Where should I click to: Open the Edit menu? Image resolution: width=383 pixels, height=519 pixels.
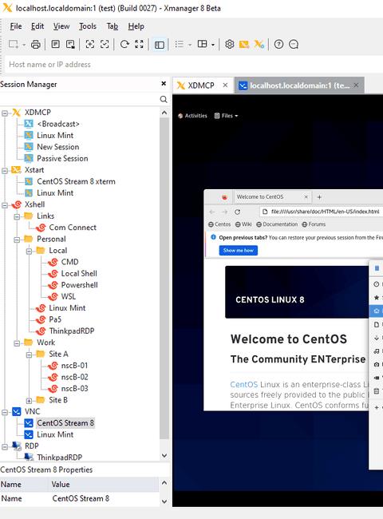coord(38,26)
